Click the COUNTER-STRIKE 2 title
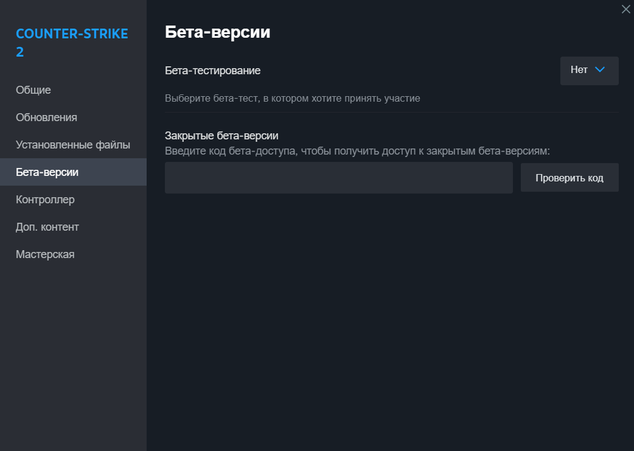This screenshot has width=634, height=451. pos(72,43)
